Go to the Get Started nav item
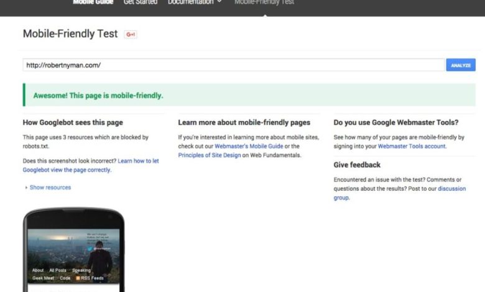The height and width of the screenshot is (292, 485). point(141,2)
